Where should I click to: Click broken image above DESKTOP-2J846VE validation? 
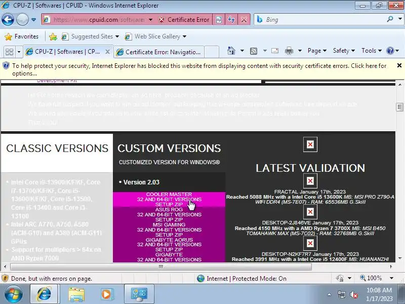point(310,212)
